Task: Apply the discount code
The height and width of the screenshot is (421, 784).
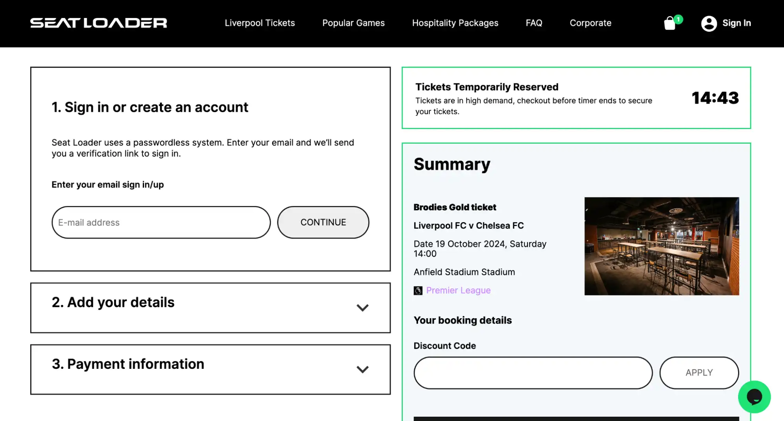Action: (x=699, y=373)
